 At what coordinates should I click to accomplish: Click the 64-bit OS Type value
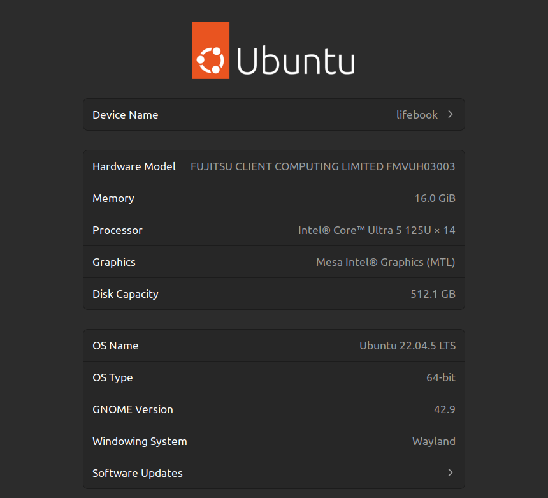click(x=441, y=377)
